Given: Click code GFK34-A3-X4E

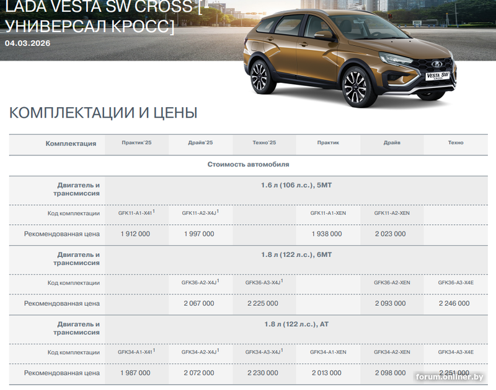Looking at the screenshot, I should pyautogui.click(x=456, y=352).
